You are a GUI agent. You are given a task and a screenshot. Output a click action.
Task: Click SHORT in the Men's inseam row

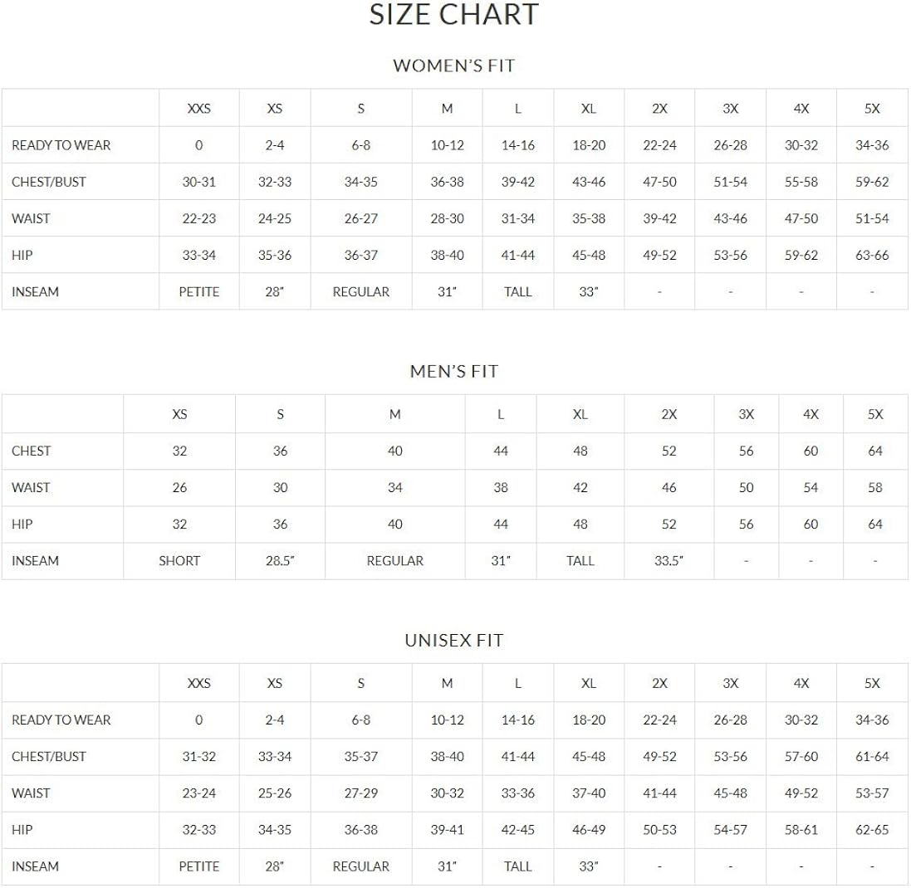[x=179, y=560]
